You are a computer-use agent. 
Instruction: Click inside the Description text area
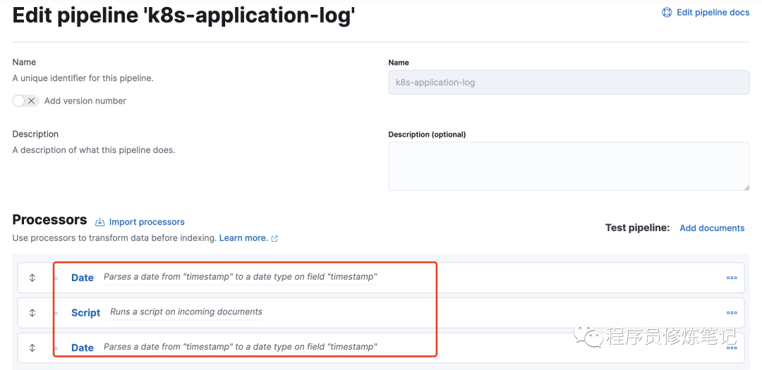click(568, 166)
